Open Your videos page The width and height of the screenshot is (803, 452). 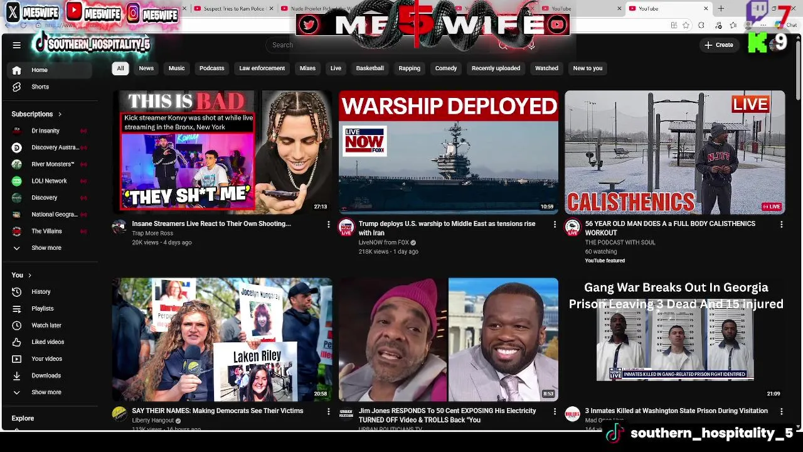[x=48, y=358]
